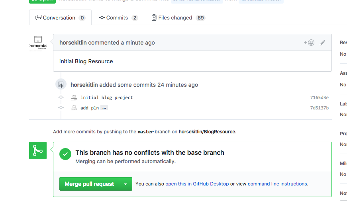
Task: Open this in GitHub Desktop link
Action: coord(197,184)
